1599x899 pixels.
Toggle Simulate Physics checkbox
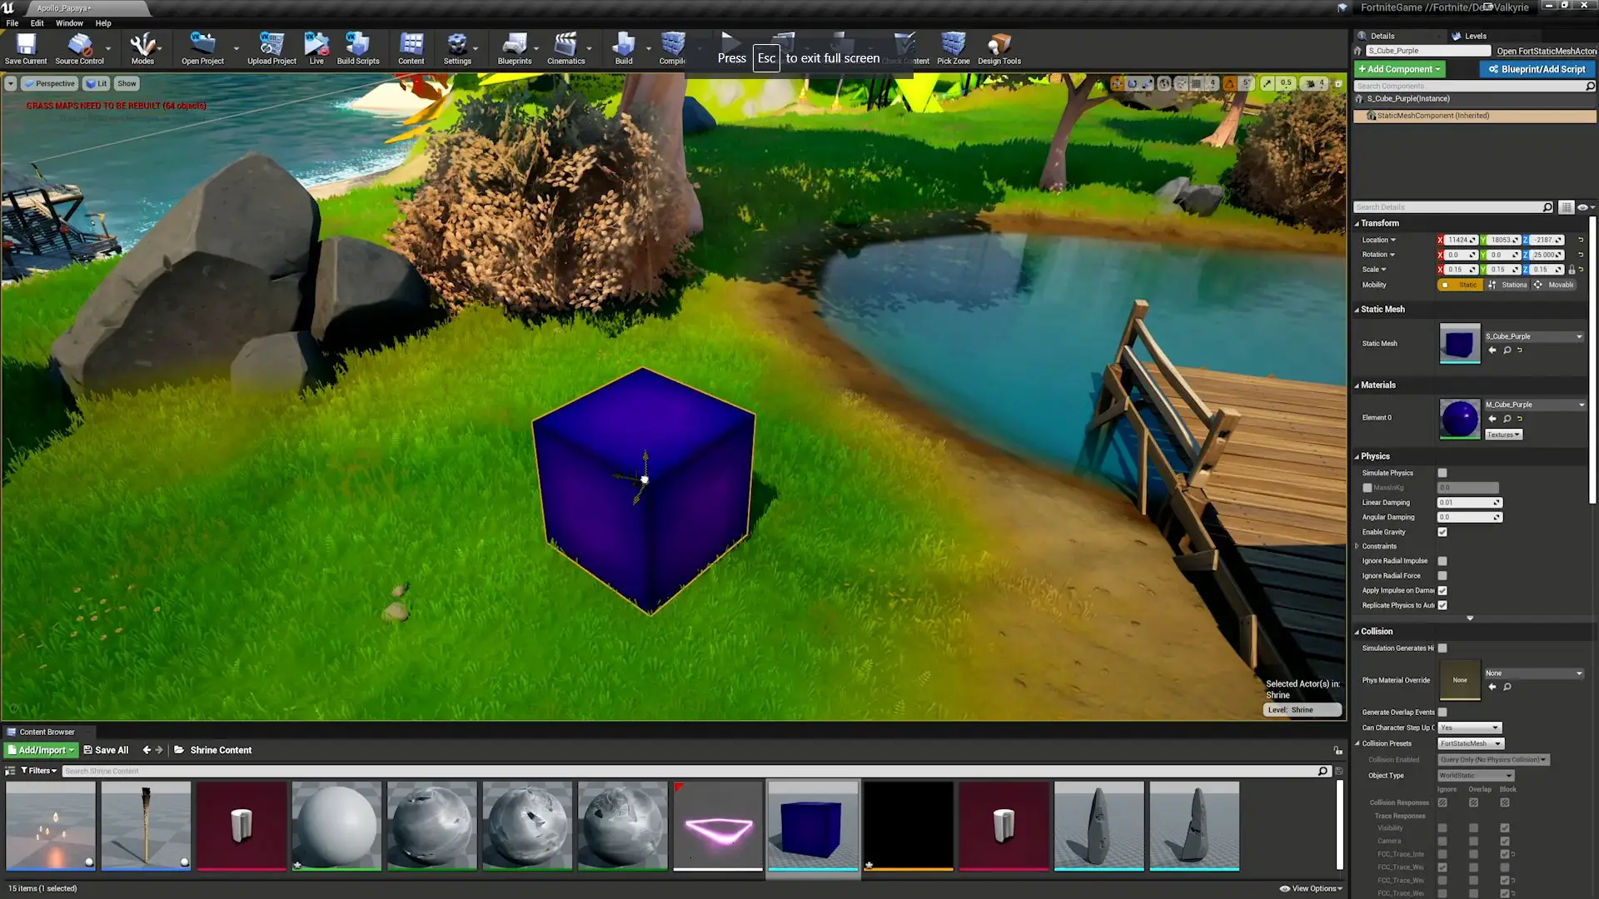coord(1442,472)
